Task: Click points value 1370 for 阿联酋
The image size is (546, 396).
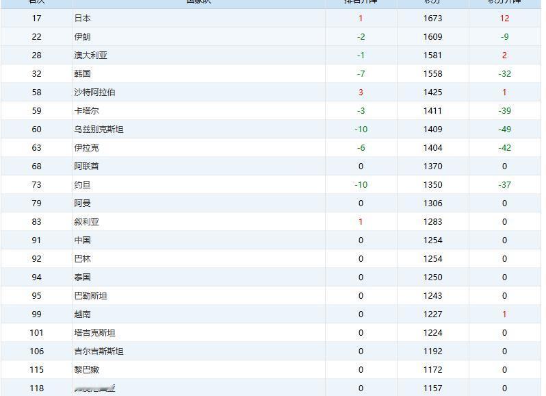Action: click(x=433, y=166)
